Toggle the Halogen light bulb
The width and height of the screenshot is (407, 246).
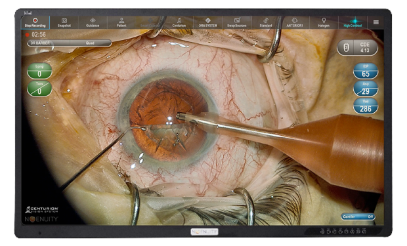pos(324,22)
